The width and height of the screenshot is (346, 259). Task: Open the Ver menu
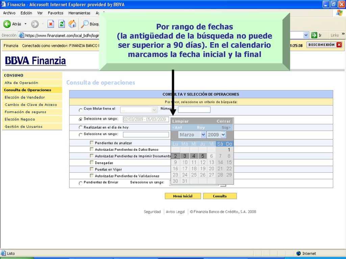point(40,13)
